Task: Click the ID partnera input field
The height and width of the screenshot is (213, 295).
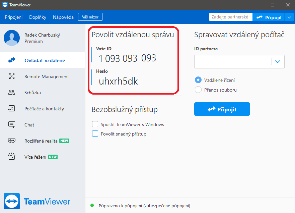Action: 233,62
